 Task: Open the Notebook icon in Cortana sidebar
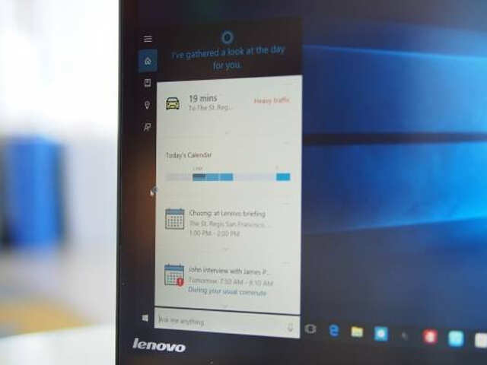(148, 83)
